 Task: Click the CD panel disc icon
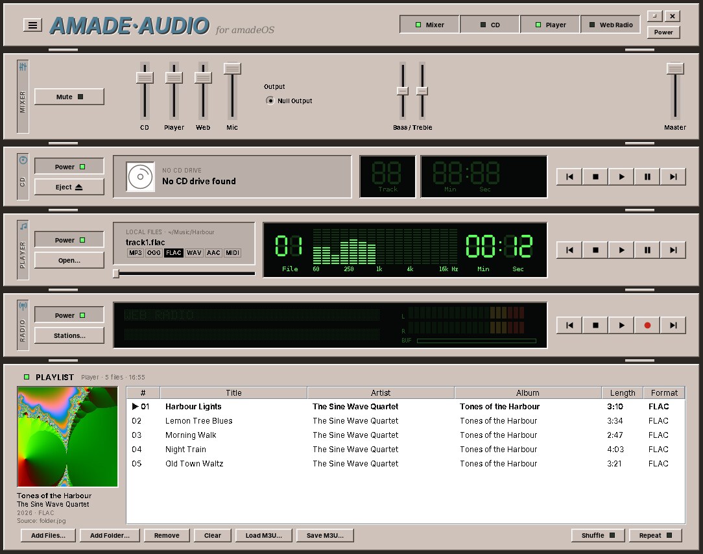pyautogui.click(x=23, y=160)
